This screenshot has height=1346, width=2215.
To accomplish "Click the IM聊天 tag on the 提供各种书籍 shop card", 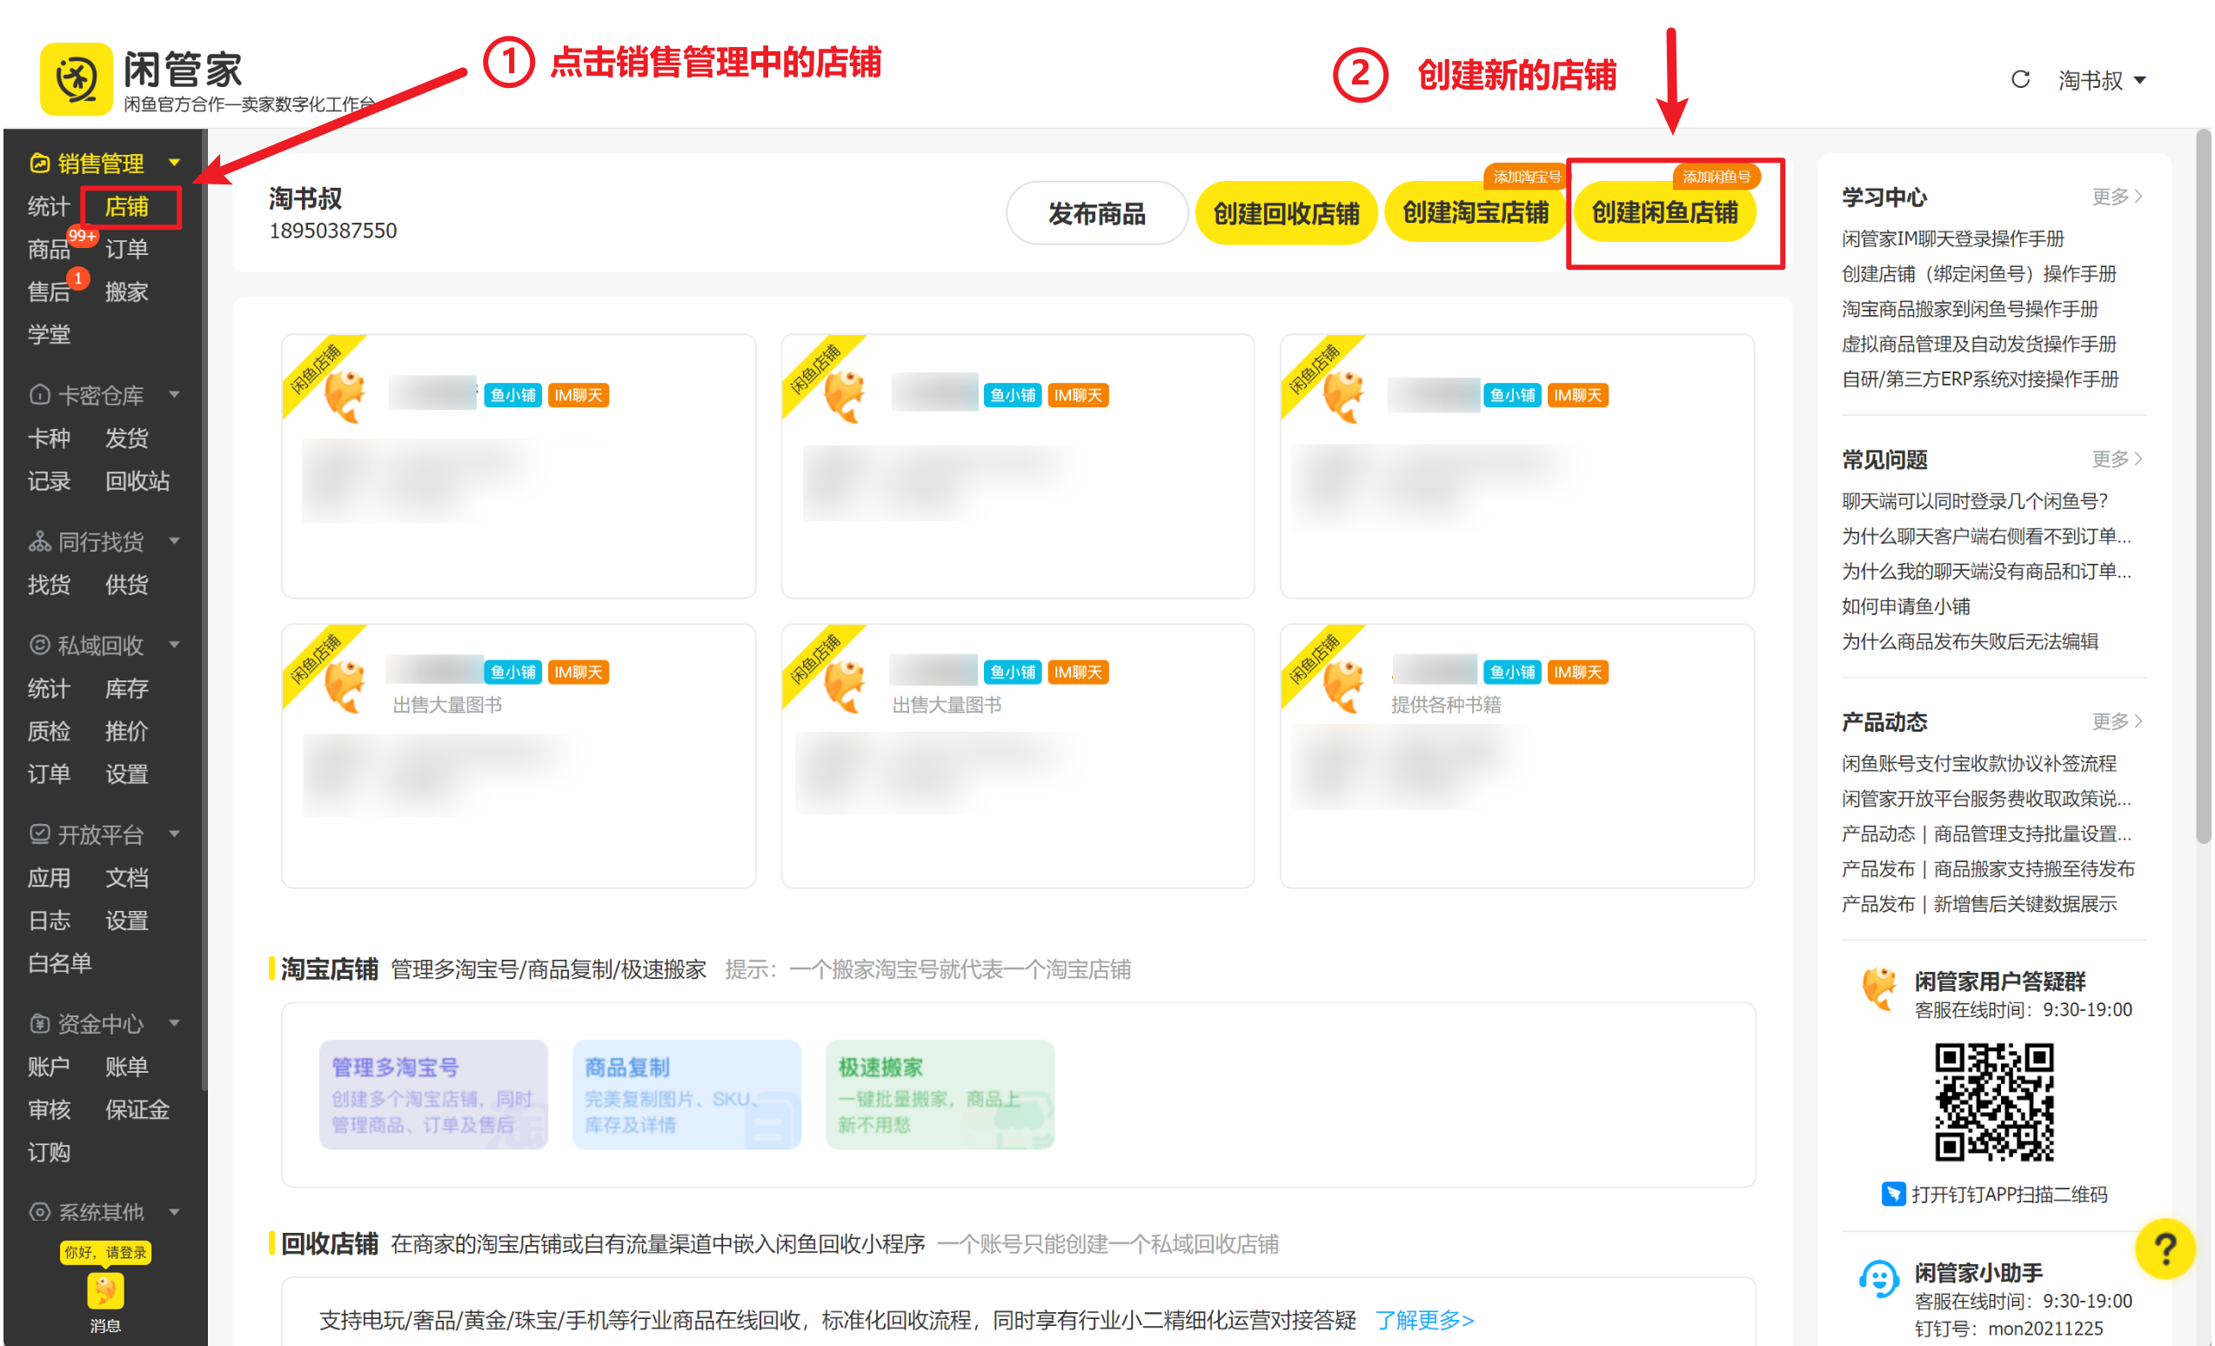I will click(x=1577, y=672).
